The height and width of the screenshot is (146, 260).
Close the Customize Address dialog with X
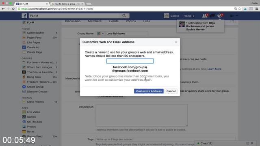point(176,42)
